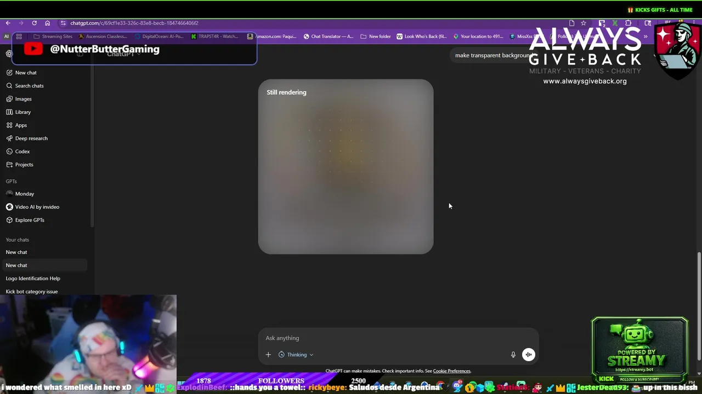Open the Look Who's Back bookmark

tap(422, 37)
